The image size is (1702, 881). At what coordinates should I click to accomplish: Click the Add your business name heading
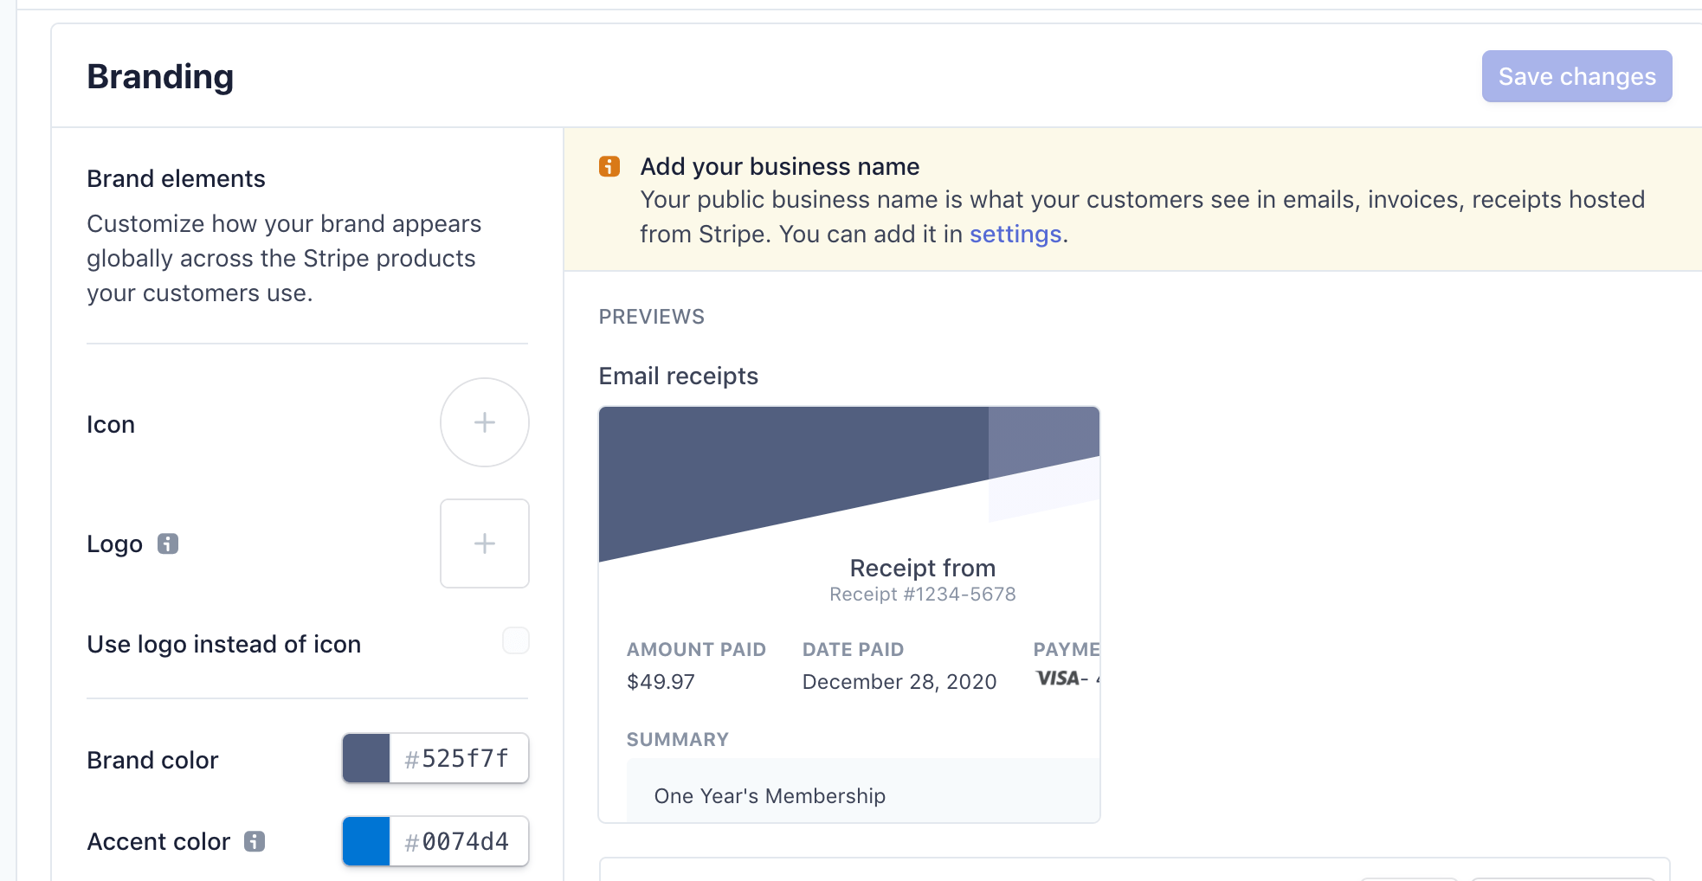[779, 166]
